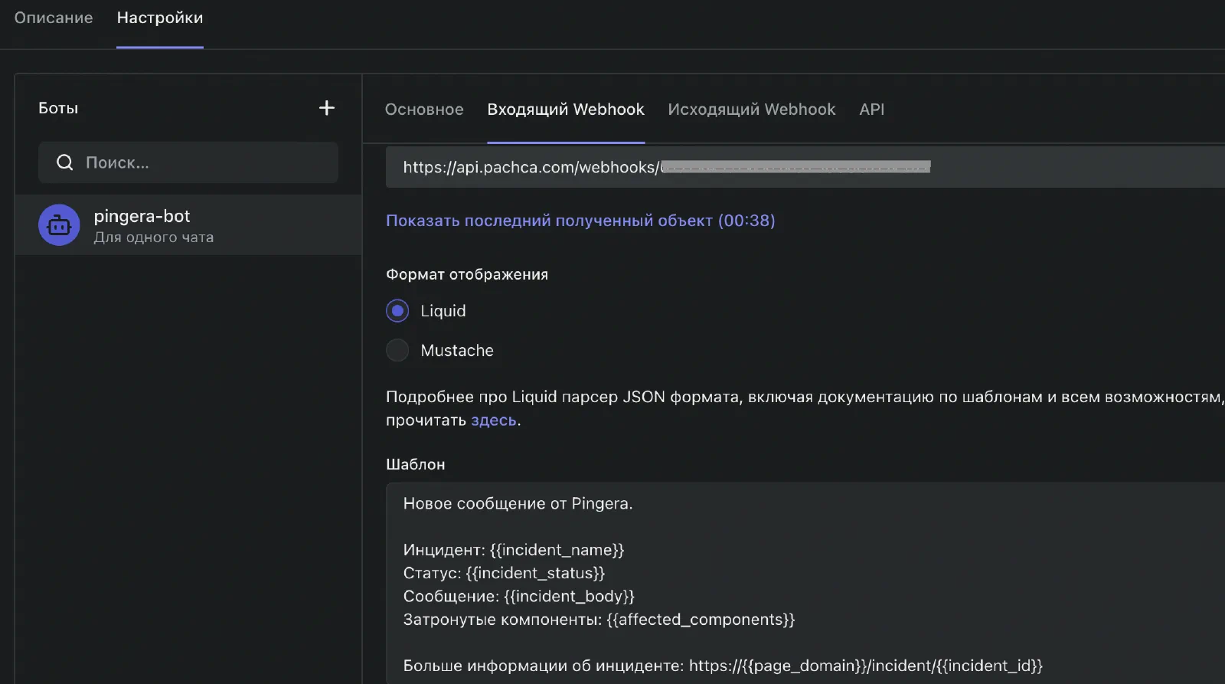
Task: Open the Liquid docs link 'здесь'
Action: [x=494, y=421]
